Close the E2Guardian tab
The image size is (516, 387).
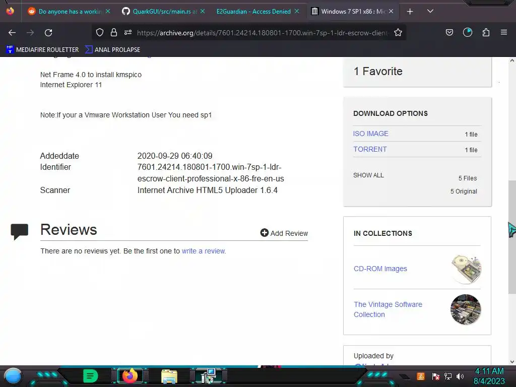click(x=297, y=12)
